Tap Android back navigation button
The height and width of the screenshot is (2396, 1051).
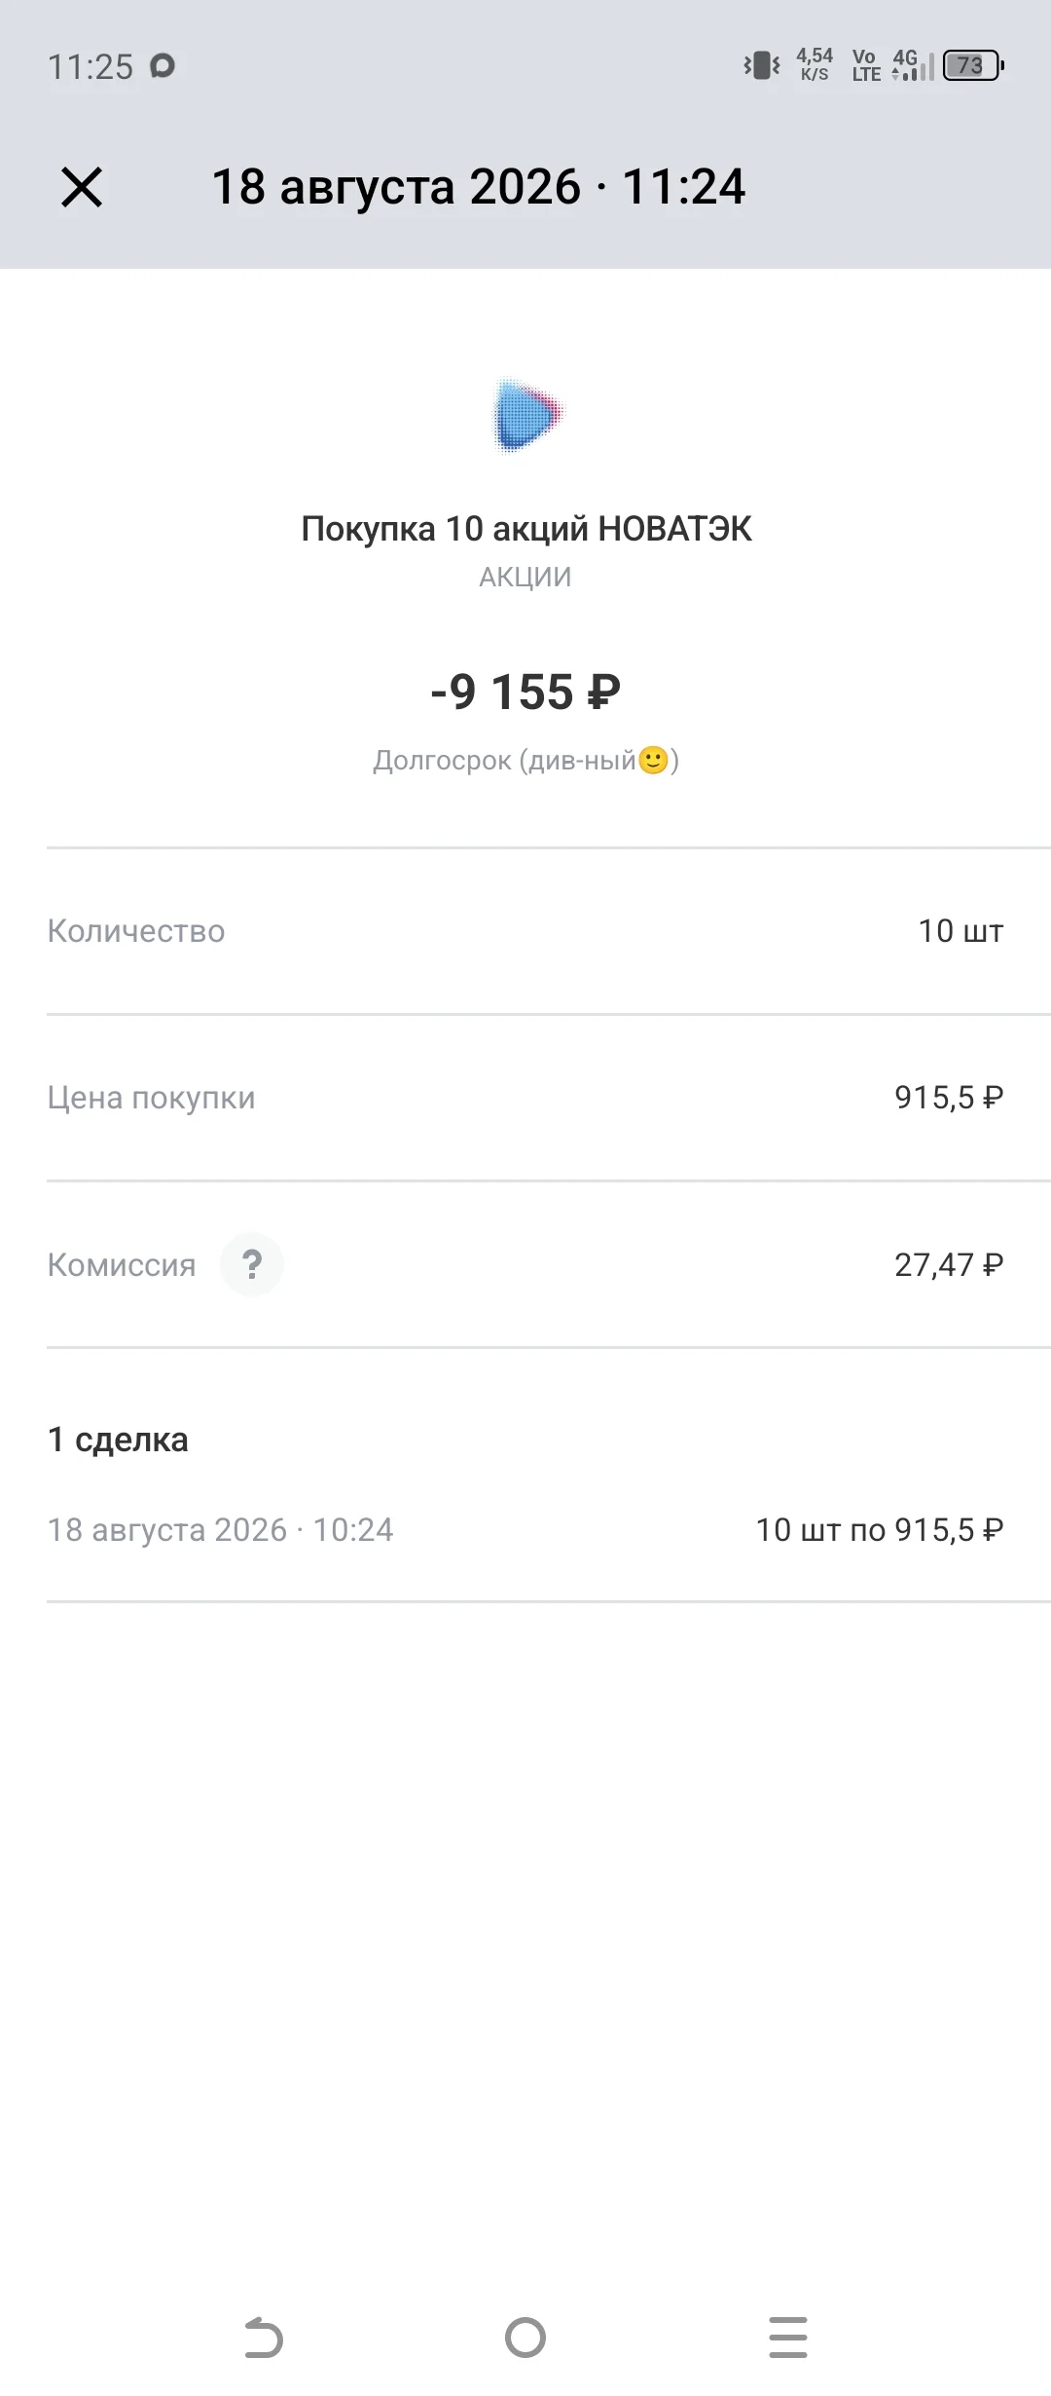pos(263,2338)
